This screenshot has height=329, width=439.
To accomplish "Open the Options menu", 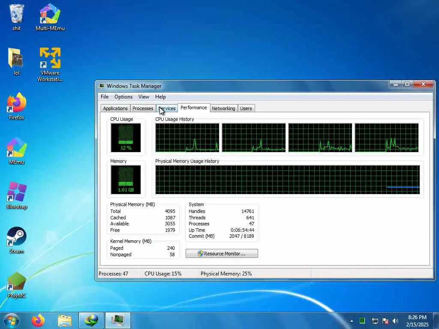I will (123, 97).
